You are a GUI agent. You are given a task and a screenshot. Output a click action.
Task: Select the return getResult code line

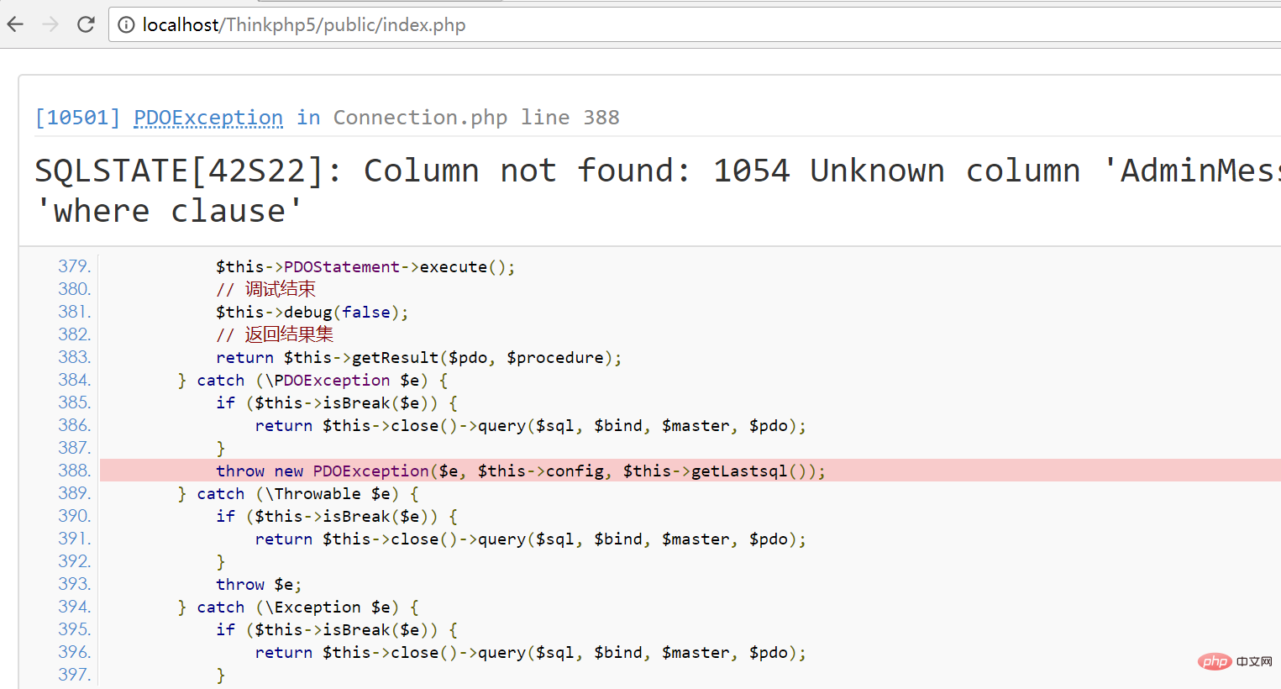[x=418, y=358]
